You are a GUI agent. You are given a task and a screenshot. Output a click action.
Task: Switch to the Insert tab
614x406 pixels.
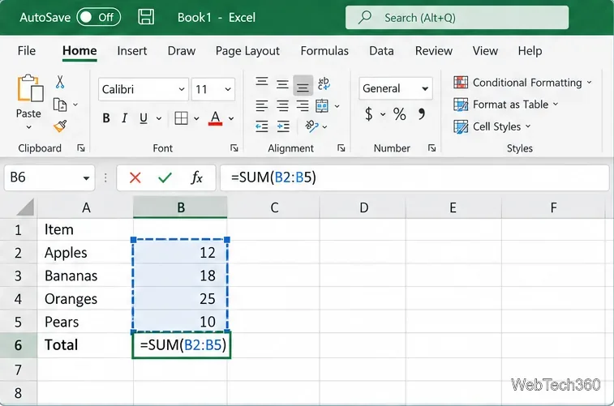click(x=132, y=51)
